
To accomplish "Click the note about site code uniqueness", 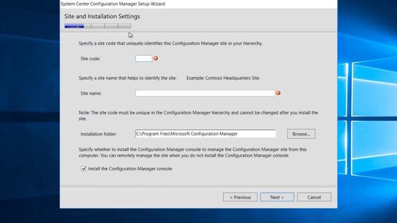I will click(198, 116).
